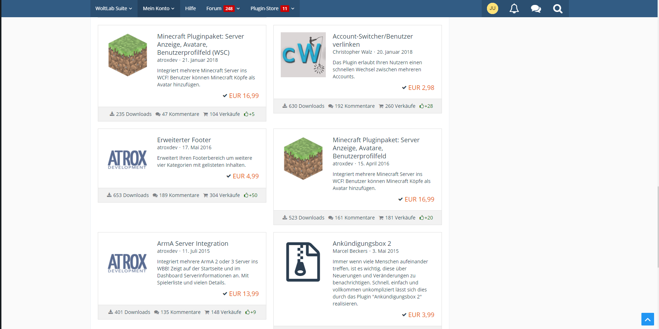The width and height of the screenshot is (659, 329).
Task: Click the CW Account-Switcher plugin logo
Action: coord(303,55)
